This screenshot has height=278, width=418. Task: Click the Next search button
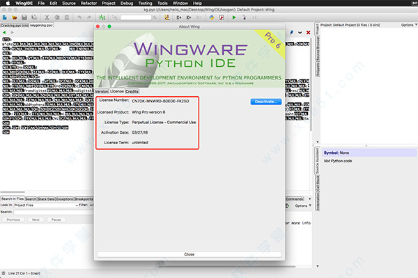click(x=36, y=219)
